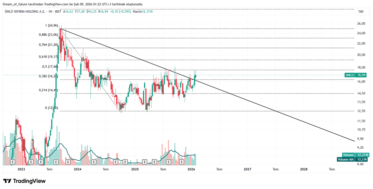Click the 1H interval in header
Viewport: 373px width, 189px height.
coord(50,12)
